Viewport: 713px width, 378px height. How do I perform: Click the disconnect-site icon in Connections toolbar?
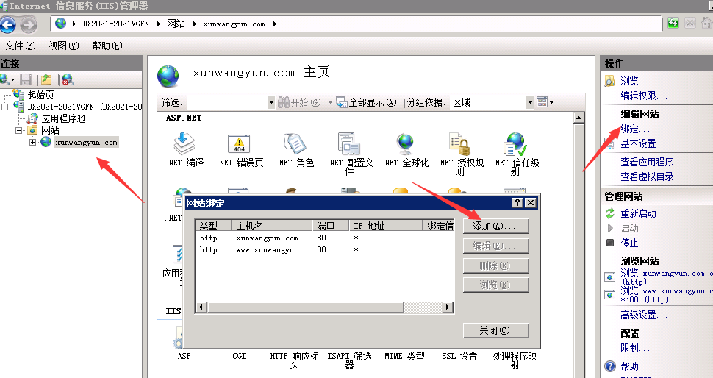(x=68, y=79)
